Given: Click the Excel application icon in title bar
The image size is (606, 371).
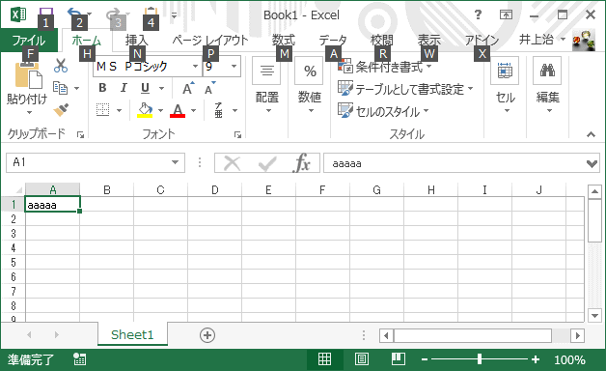Looking at the screenshot, I should pos(18,14).
